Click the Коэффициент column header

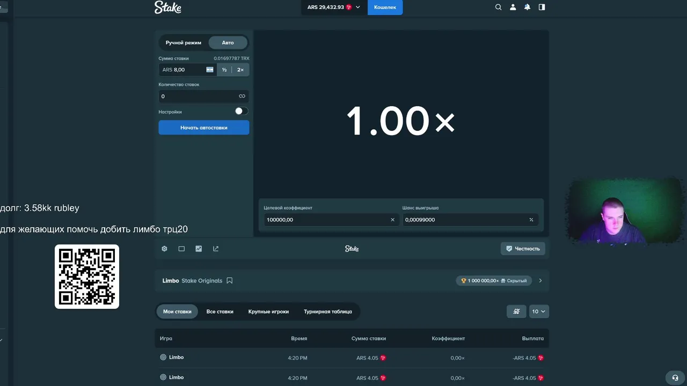(x=448, y=339)
